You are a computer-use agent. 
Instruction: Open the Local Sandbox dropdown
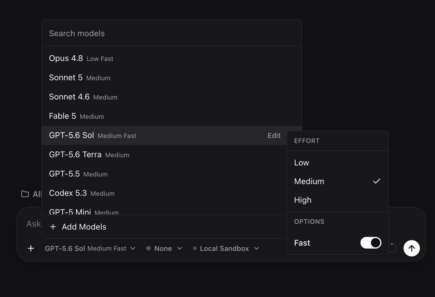(226, 248)
